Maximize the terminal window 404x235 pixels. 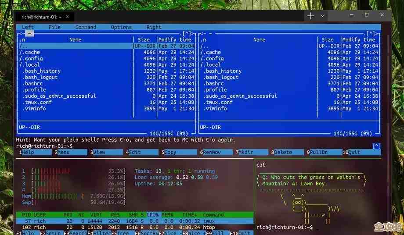[x=367, y=15]
